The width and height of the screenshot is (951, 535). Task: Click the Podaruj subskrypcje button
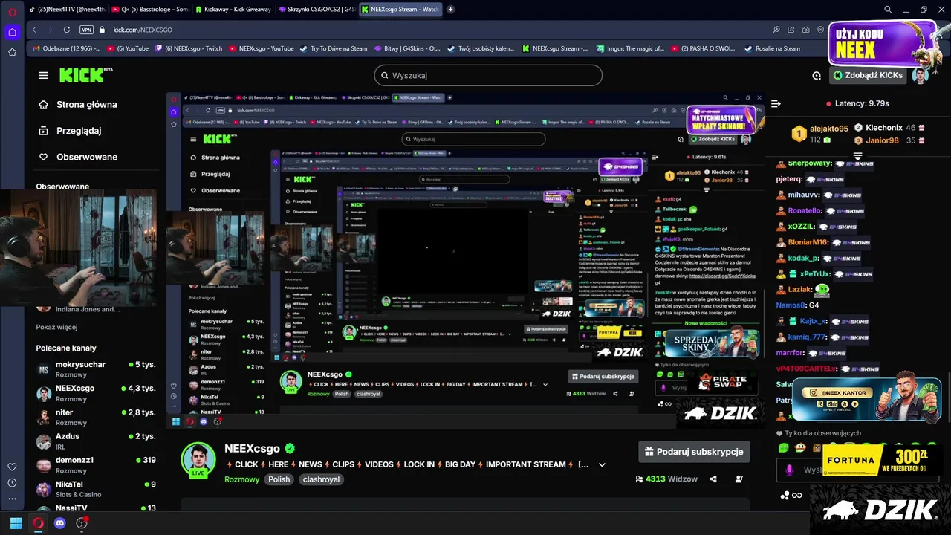[694, 452]
